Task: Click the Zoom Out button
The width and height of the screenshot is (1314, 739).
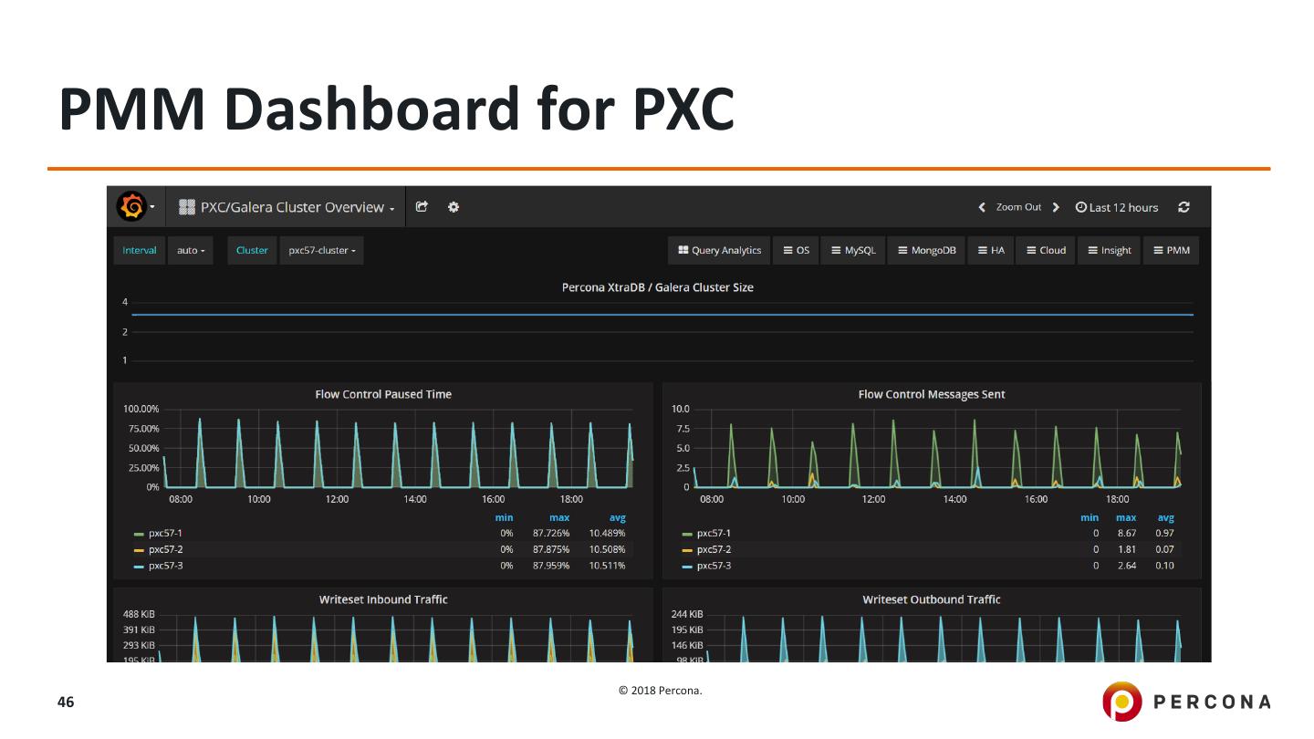Action: tap(1018, 207)
